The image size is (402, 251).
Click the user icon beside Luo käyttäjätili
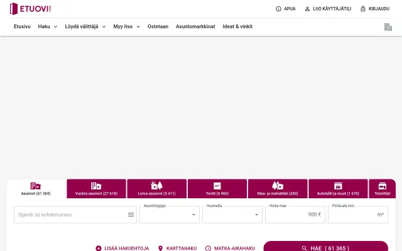[307, 9]
